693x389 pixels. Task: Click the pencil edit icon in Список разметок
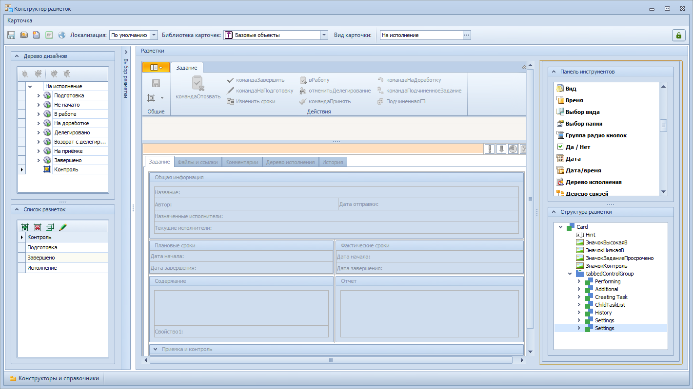click(63, 227)
